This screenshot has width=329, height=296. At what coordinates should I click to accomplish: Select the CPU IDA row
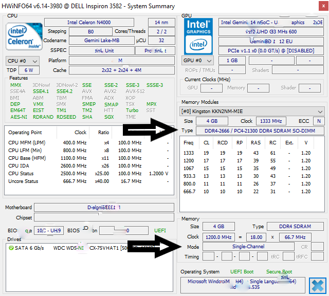[x=89, y=166]
